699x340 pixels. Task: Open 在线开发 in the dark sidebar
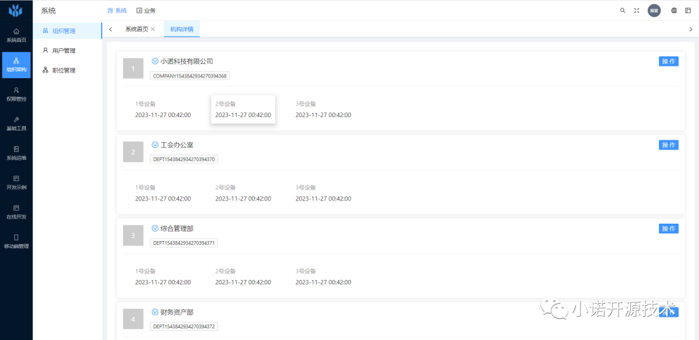16,212
